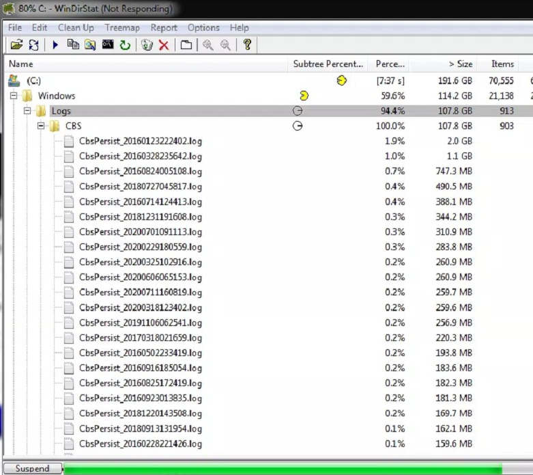Screen dimensions: 533x475
Task: Select CbsPersist_20180913131954.log file
Action: click(141, 429)
